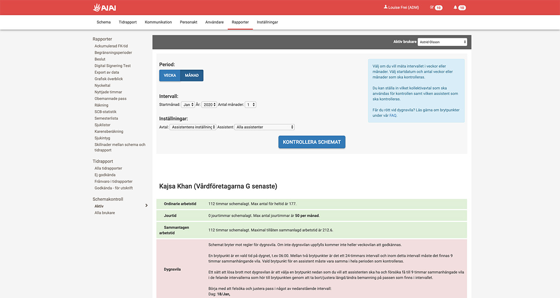Viewport: 560px width, 298px height.
Task: Select Aktiv under Schemakontroll
Action: [99, 206]
